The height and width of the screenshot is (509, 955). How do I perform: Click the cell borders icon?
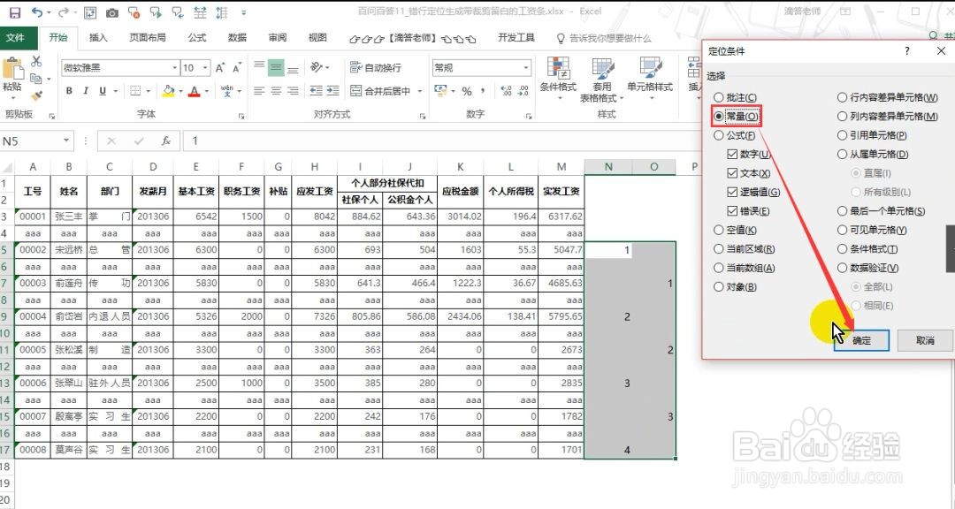[x=136, y=91]
